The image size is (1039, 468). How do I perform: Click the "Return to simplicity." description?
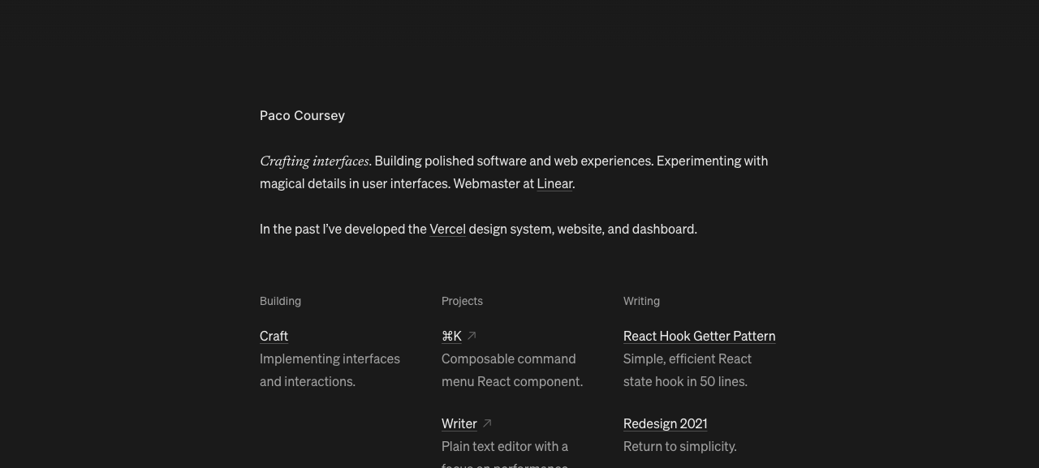tap(680, 446)
